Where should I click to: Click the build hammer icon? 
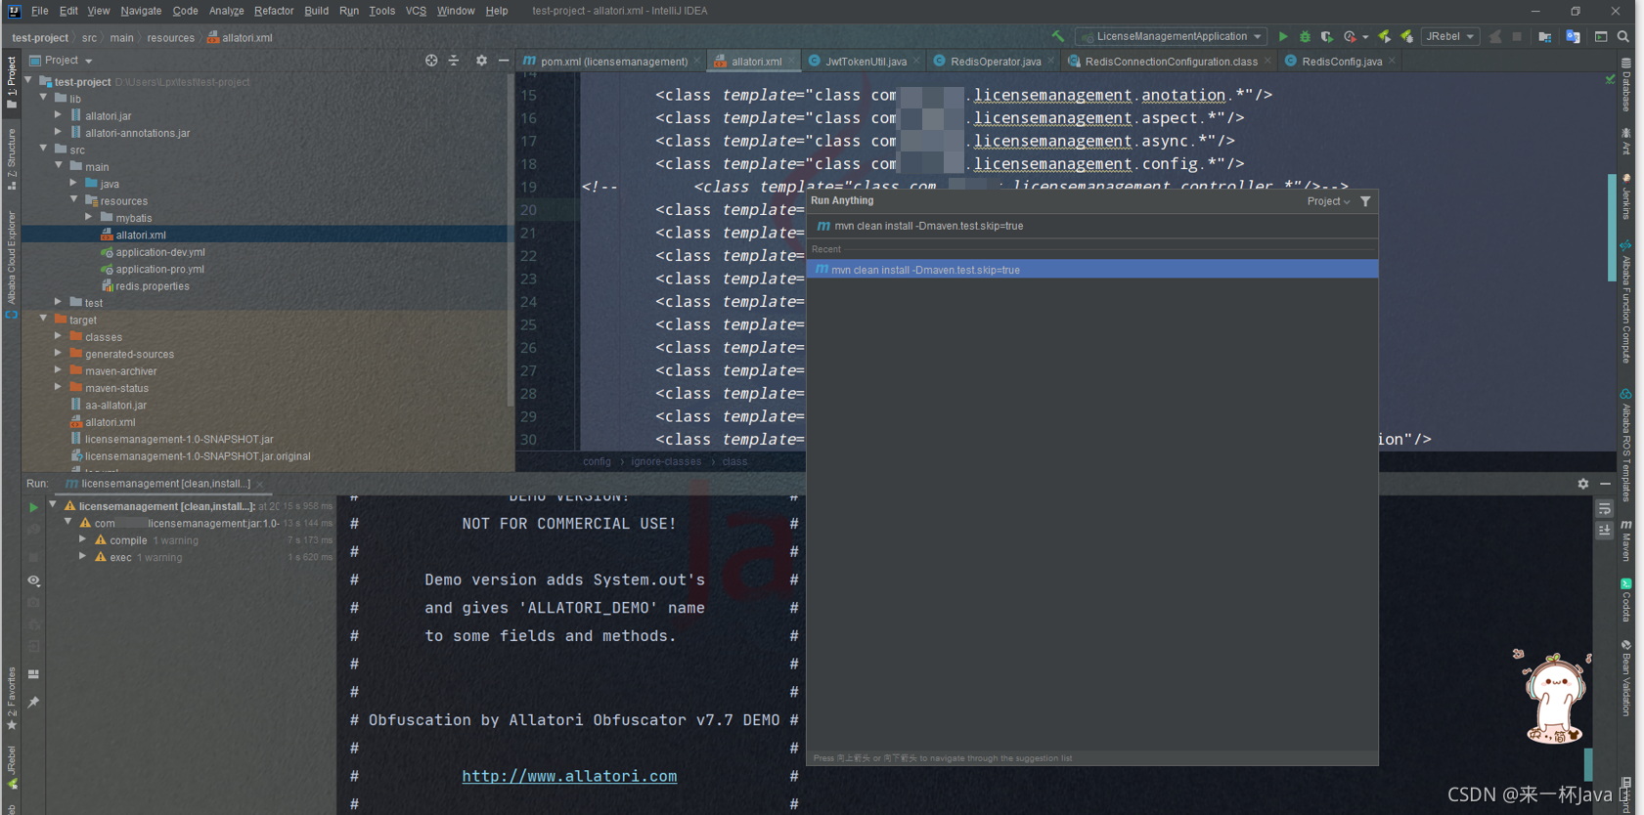1058,36
